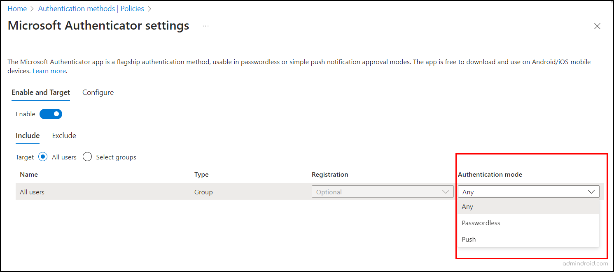Select the All users radio button
The width and height of the screenshot is (614, 272).
[x=43, y=157]
